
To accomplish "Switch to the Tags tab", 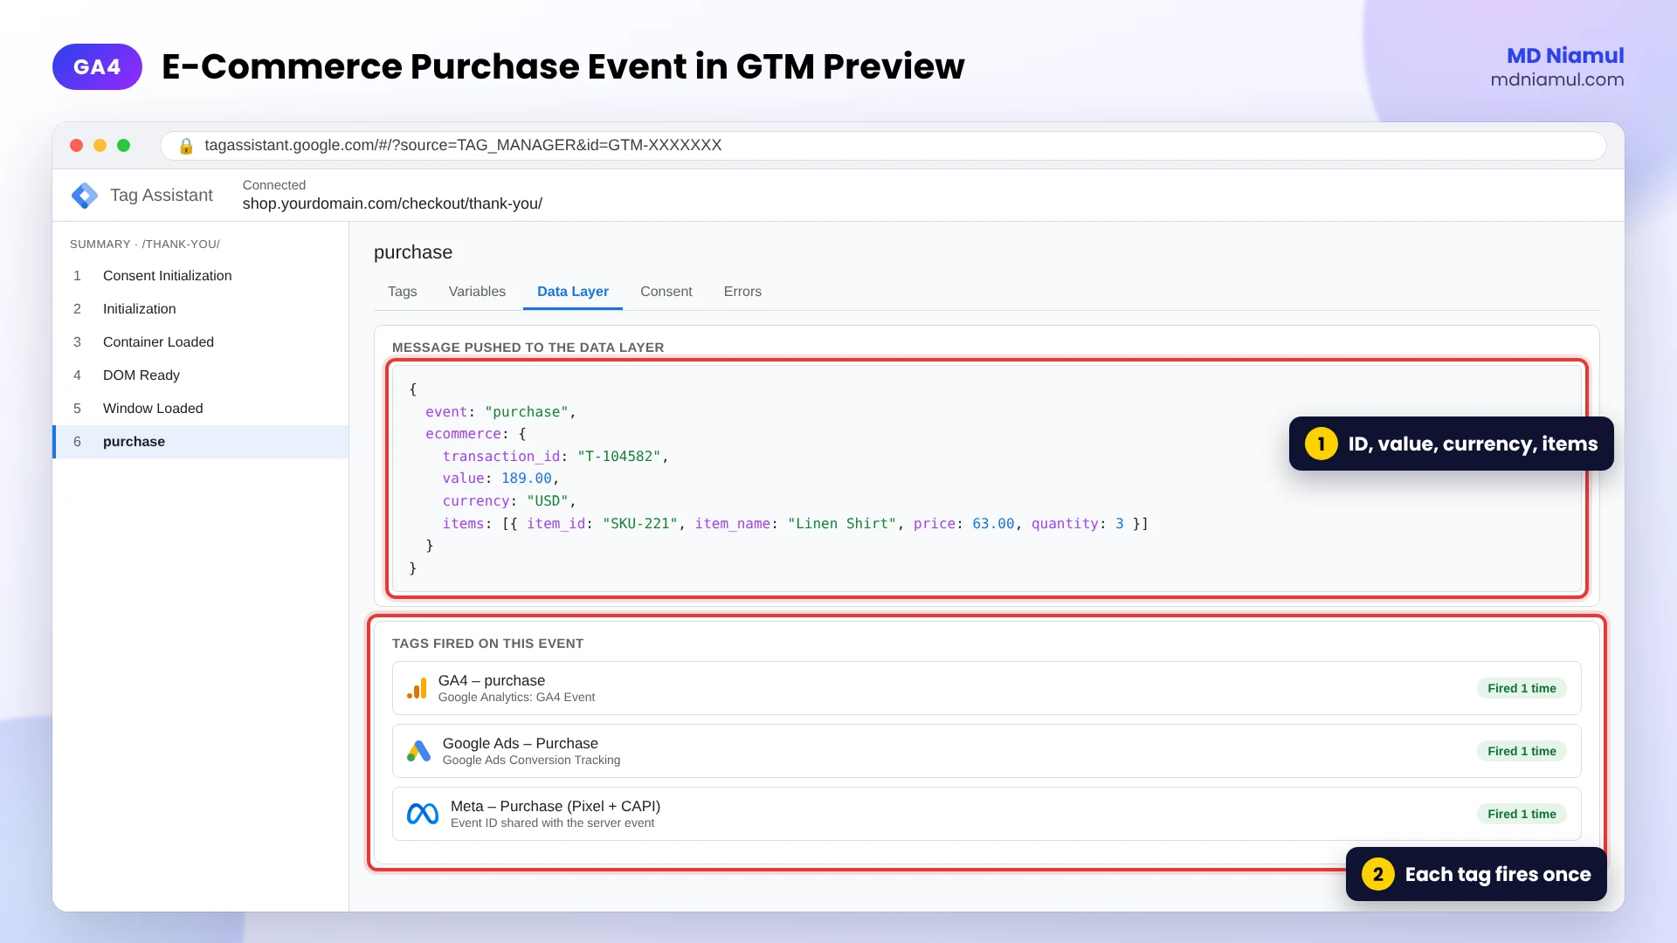I will coord(403,292).
